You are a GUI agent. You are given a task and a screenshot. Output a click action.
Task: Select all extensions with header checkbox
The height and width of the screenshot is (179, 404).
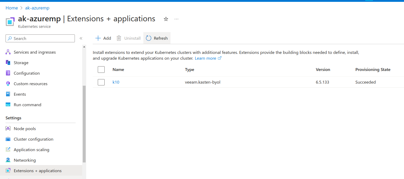point(101,69)
